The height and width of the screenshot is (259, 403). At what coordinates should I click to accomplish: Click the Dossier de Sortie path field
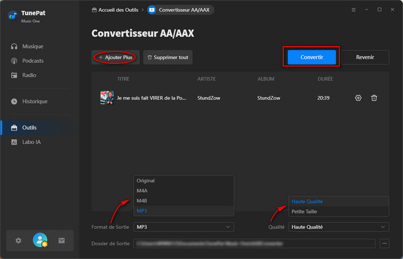coord(254,243)
